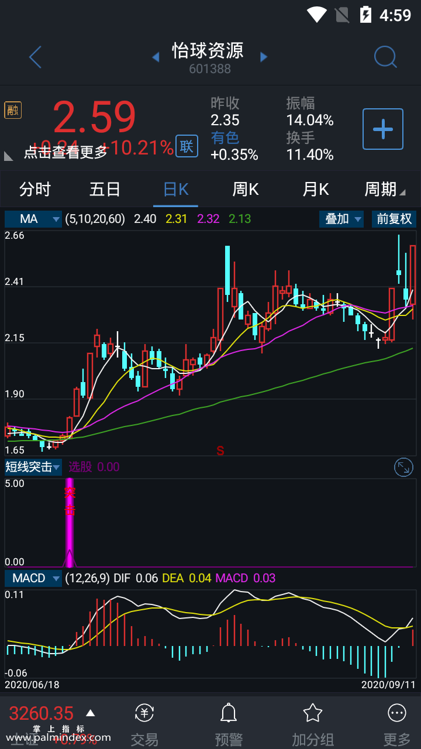Tap the 选股 stock picker label
The height and width of the screenshot is (749, 421).
(80, 467)
